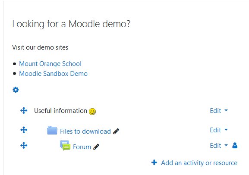
Task: Open the Mount Orange School link
Action: [x=50, y=64]
